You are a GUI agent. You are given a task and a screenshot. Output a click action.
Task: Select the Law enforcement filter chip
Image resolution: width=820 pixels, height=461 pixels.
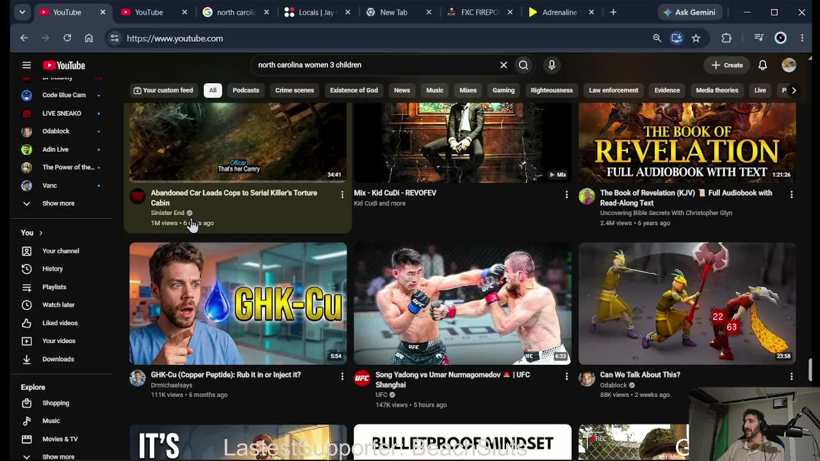pyautogui.click(x=614, y=90)
